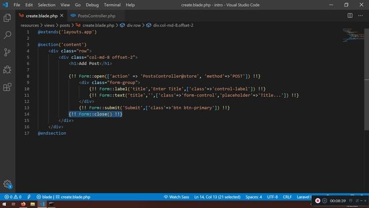Viewport: 369px width, 208px height.
Task: Change indentation via Spaces: 4
Action: [x=254, y=197]
